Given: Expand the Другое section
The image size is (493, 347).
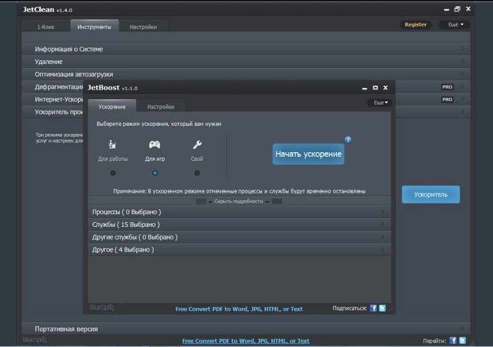Looking at the screenshot, I should coord(239,250).
